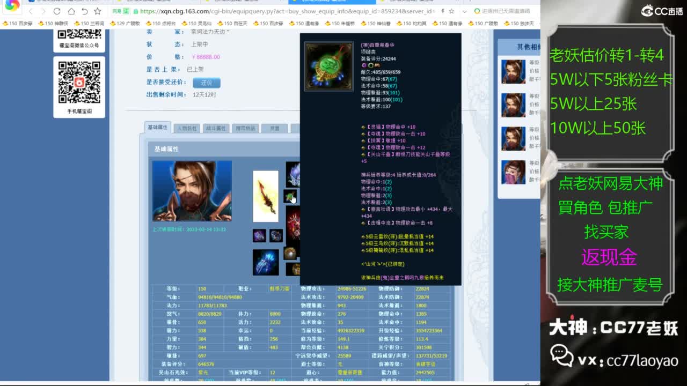Click the 当前经验 value 4926322339
The width and height of the screenshot is (687, 386).
click(x=351, y=331)
